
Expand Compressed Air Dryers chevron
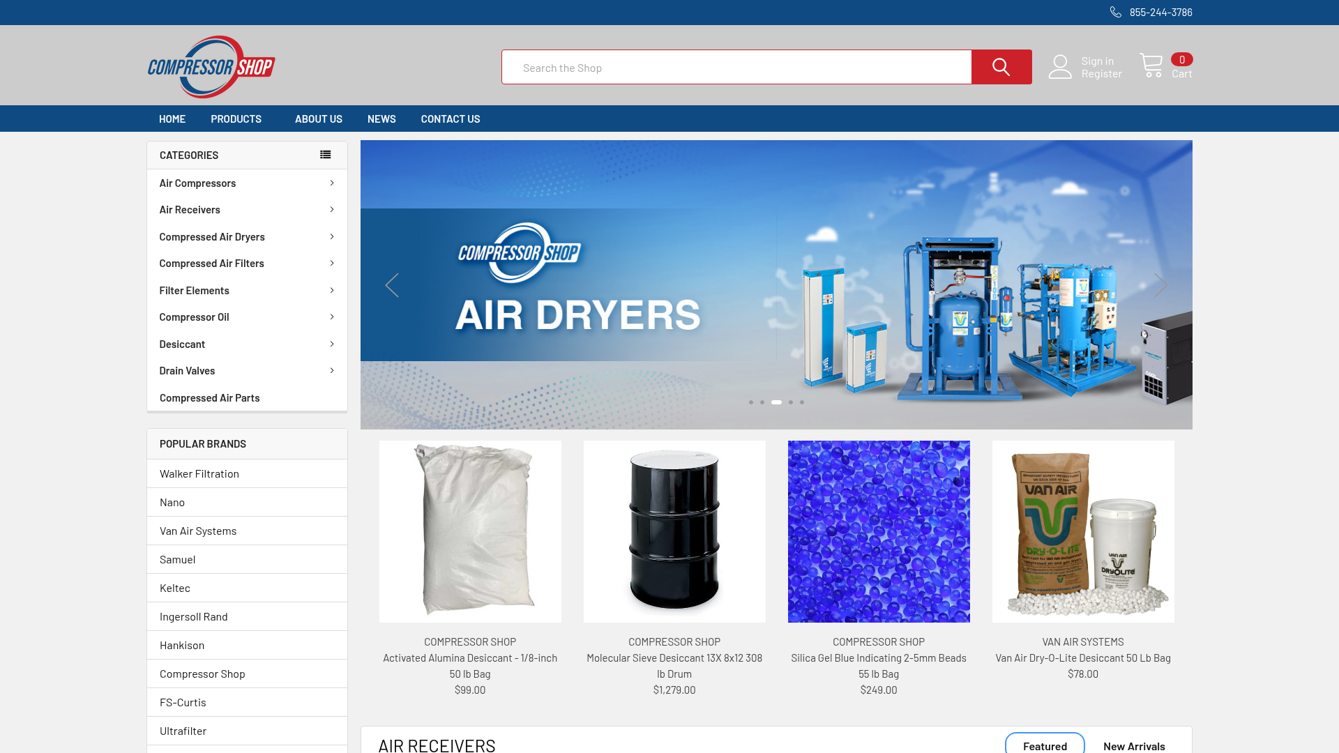pos(332,237)
